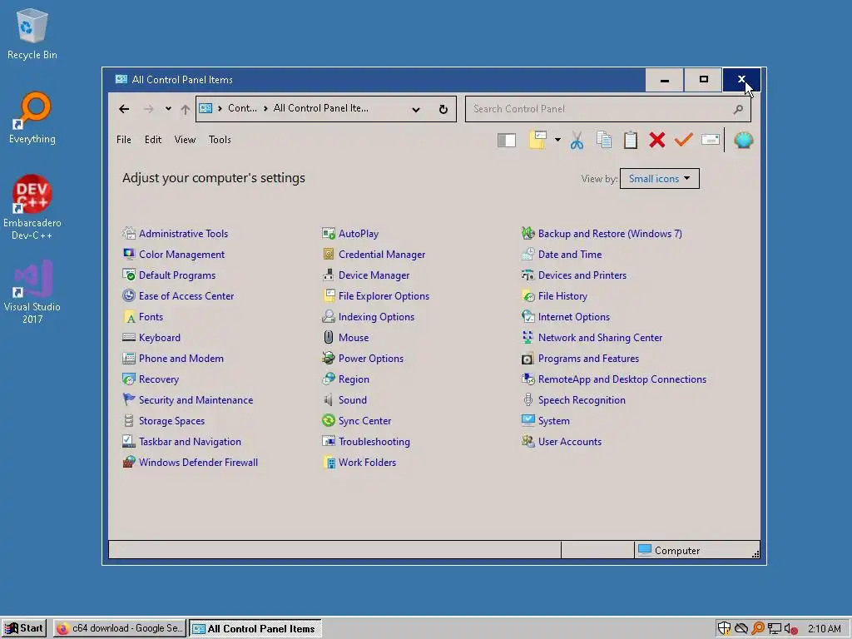Click the envelope E-mail toolbar icon

(711, 140)
